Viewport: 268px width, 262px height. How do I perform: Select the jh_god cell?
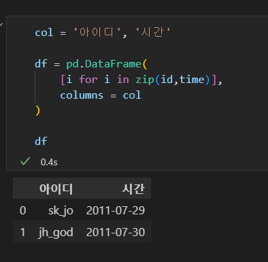[56, 232]
